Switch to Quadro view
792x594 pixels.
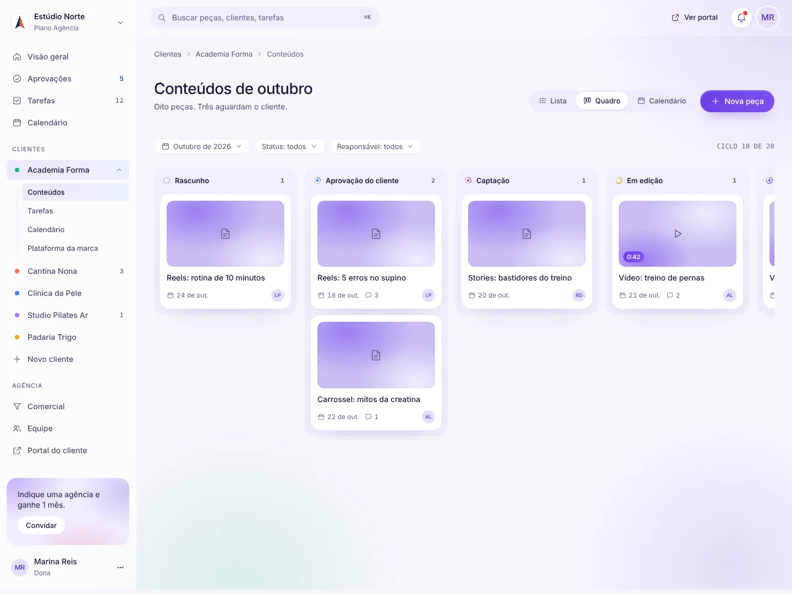[602, 101]
